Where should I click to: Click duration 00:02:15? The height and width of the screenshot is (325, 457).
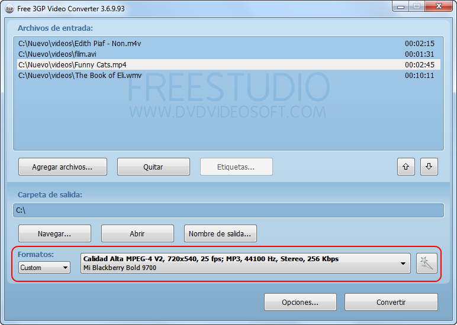(x=419, y=44)
